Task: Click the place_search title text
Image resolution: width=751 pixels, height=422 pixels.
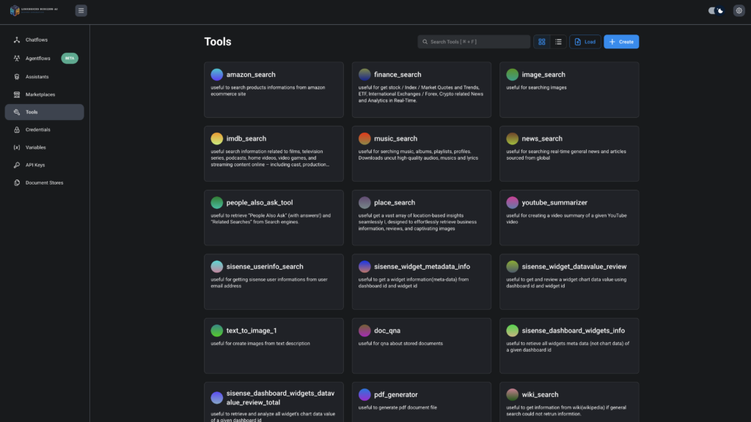Action: [395, 203]
